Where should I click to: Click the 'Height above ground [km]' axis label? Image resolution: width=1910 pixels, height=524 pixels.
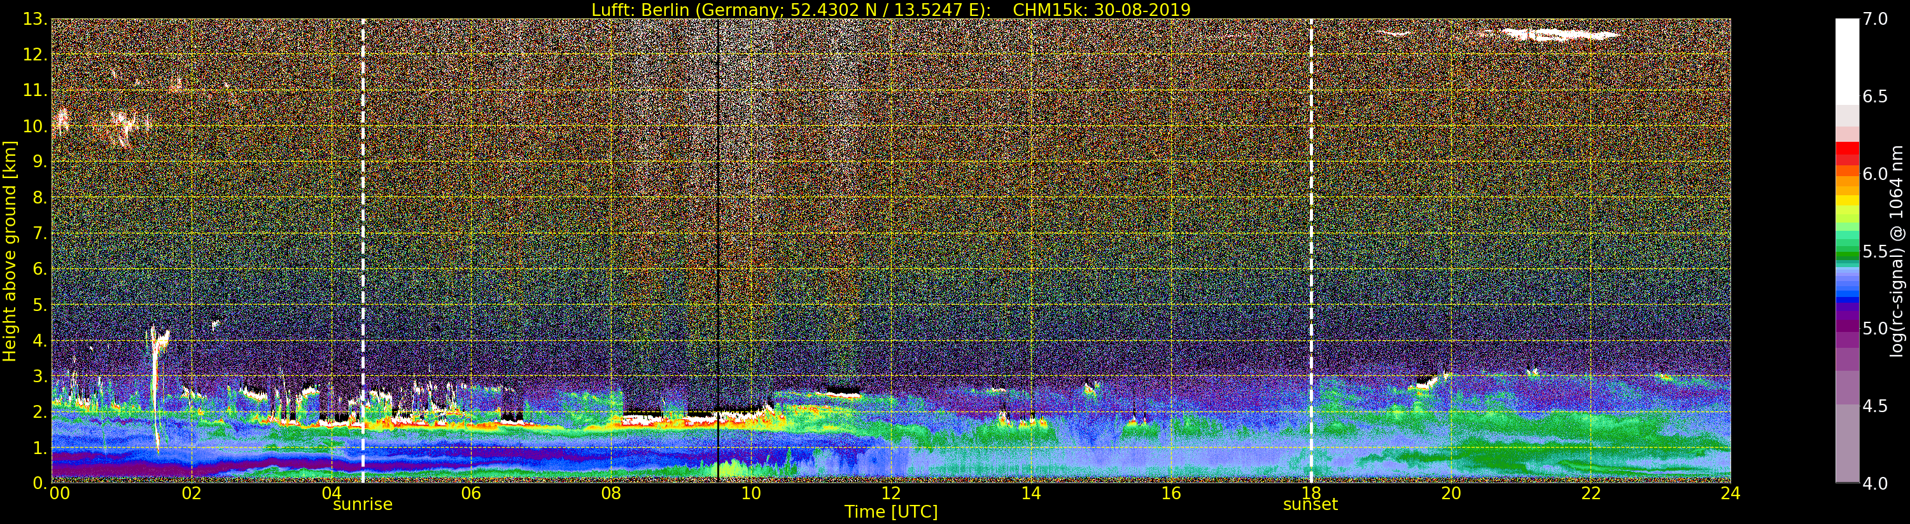point(10,251)
